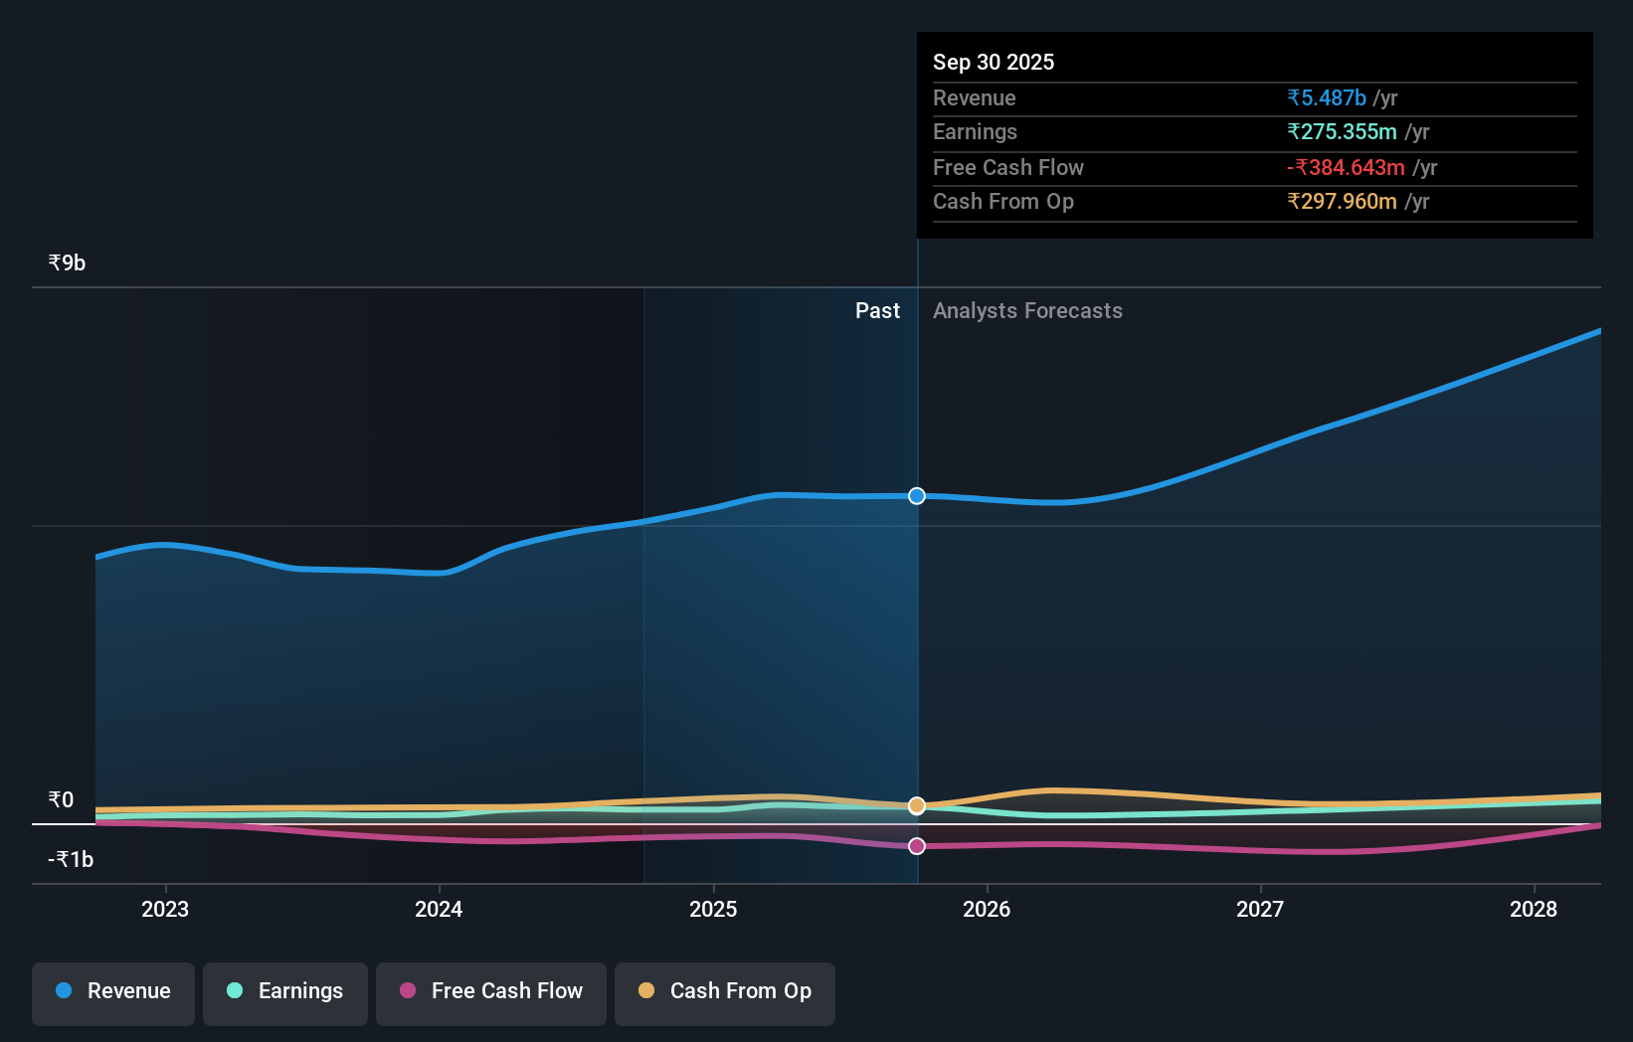1633x1042 pixels.
Task: Toggle the Revenue series visibility
Action: (x=112, y=993)
